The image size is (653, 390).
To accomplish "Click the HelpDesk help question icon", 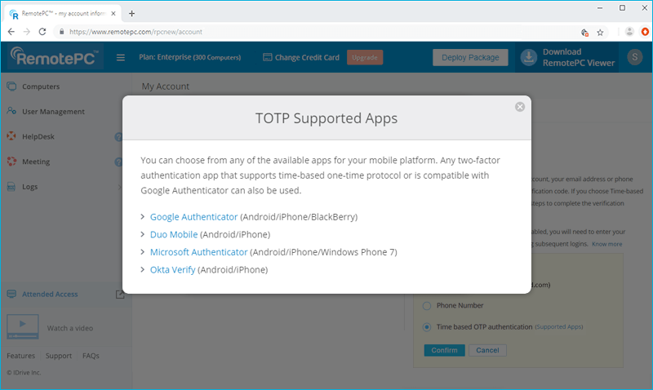I will pos(118,136).
